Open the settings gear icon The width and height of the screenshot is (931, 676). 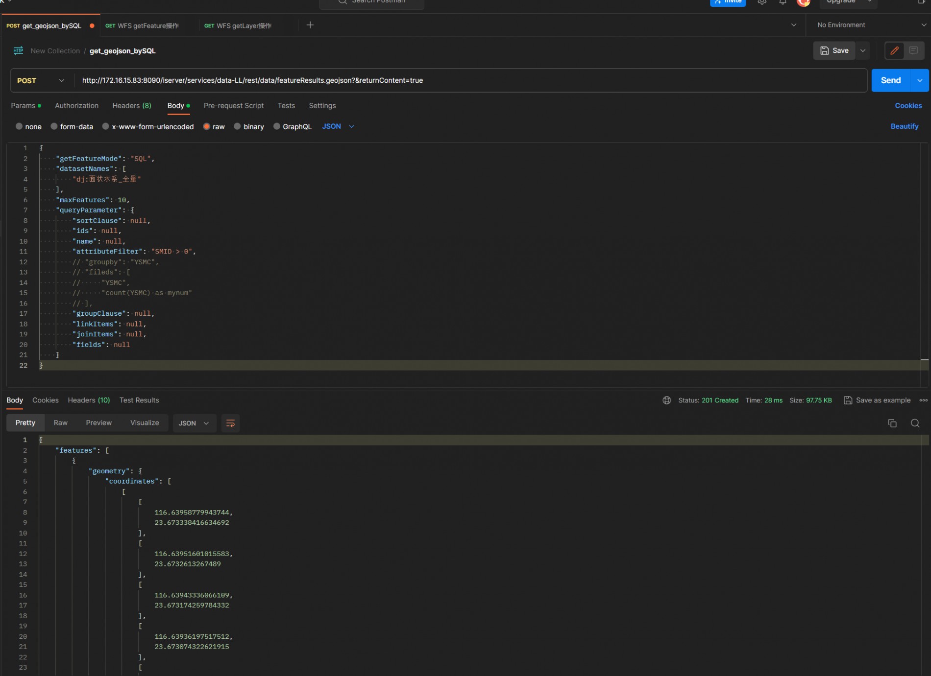[x=761, y=2]
